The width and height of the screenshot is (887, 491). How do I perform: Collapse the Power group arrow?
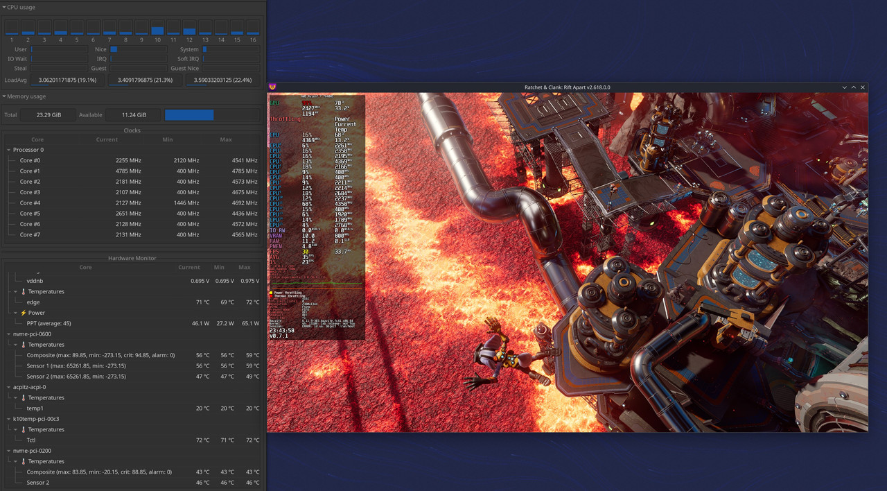pyautogui.click(x=15, y=313)
